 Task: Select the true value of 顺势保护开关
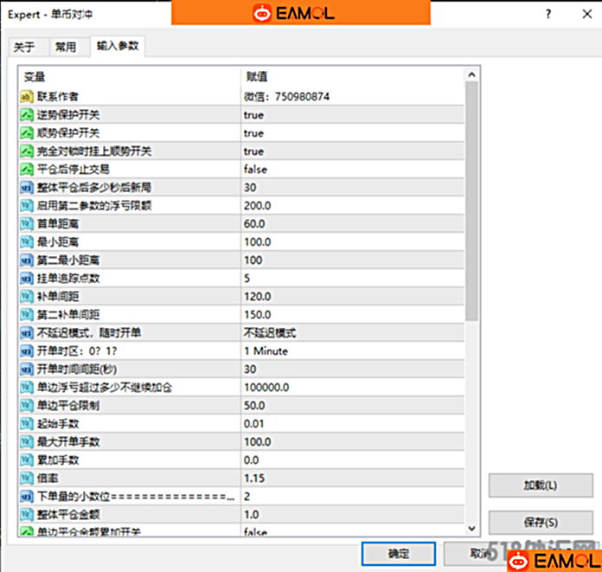352,133
